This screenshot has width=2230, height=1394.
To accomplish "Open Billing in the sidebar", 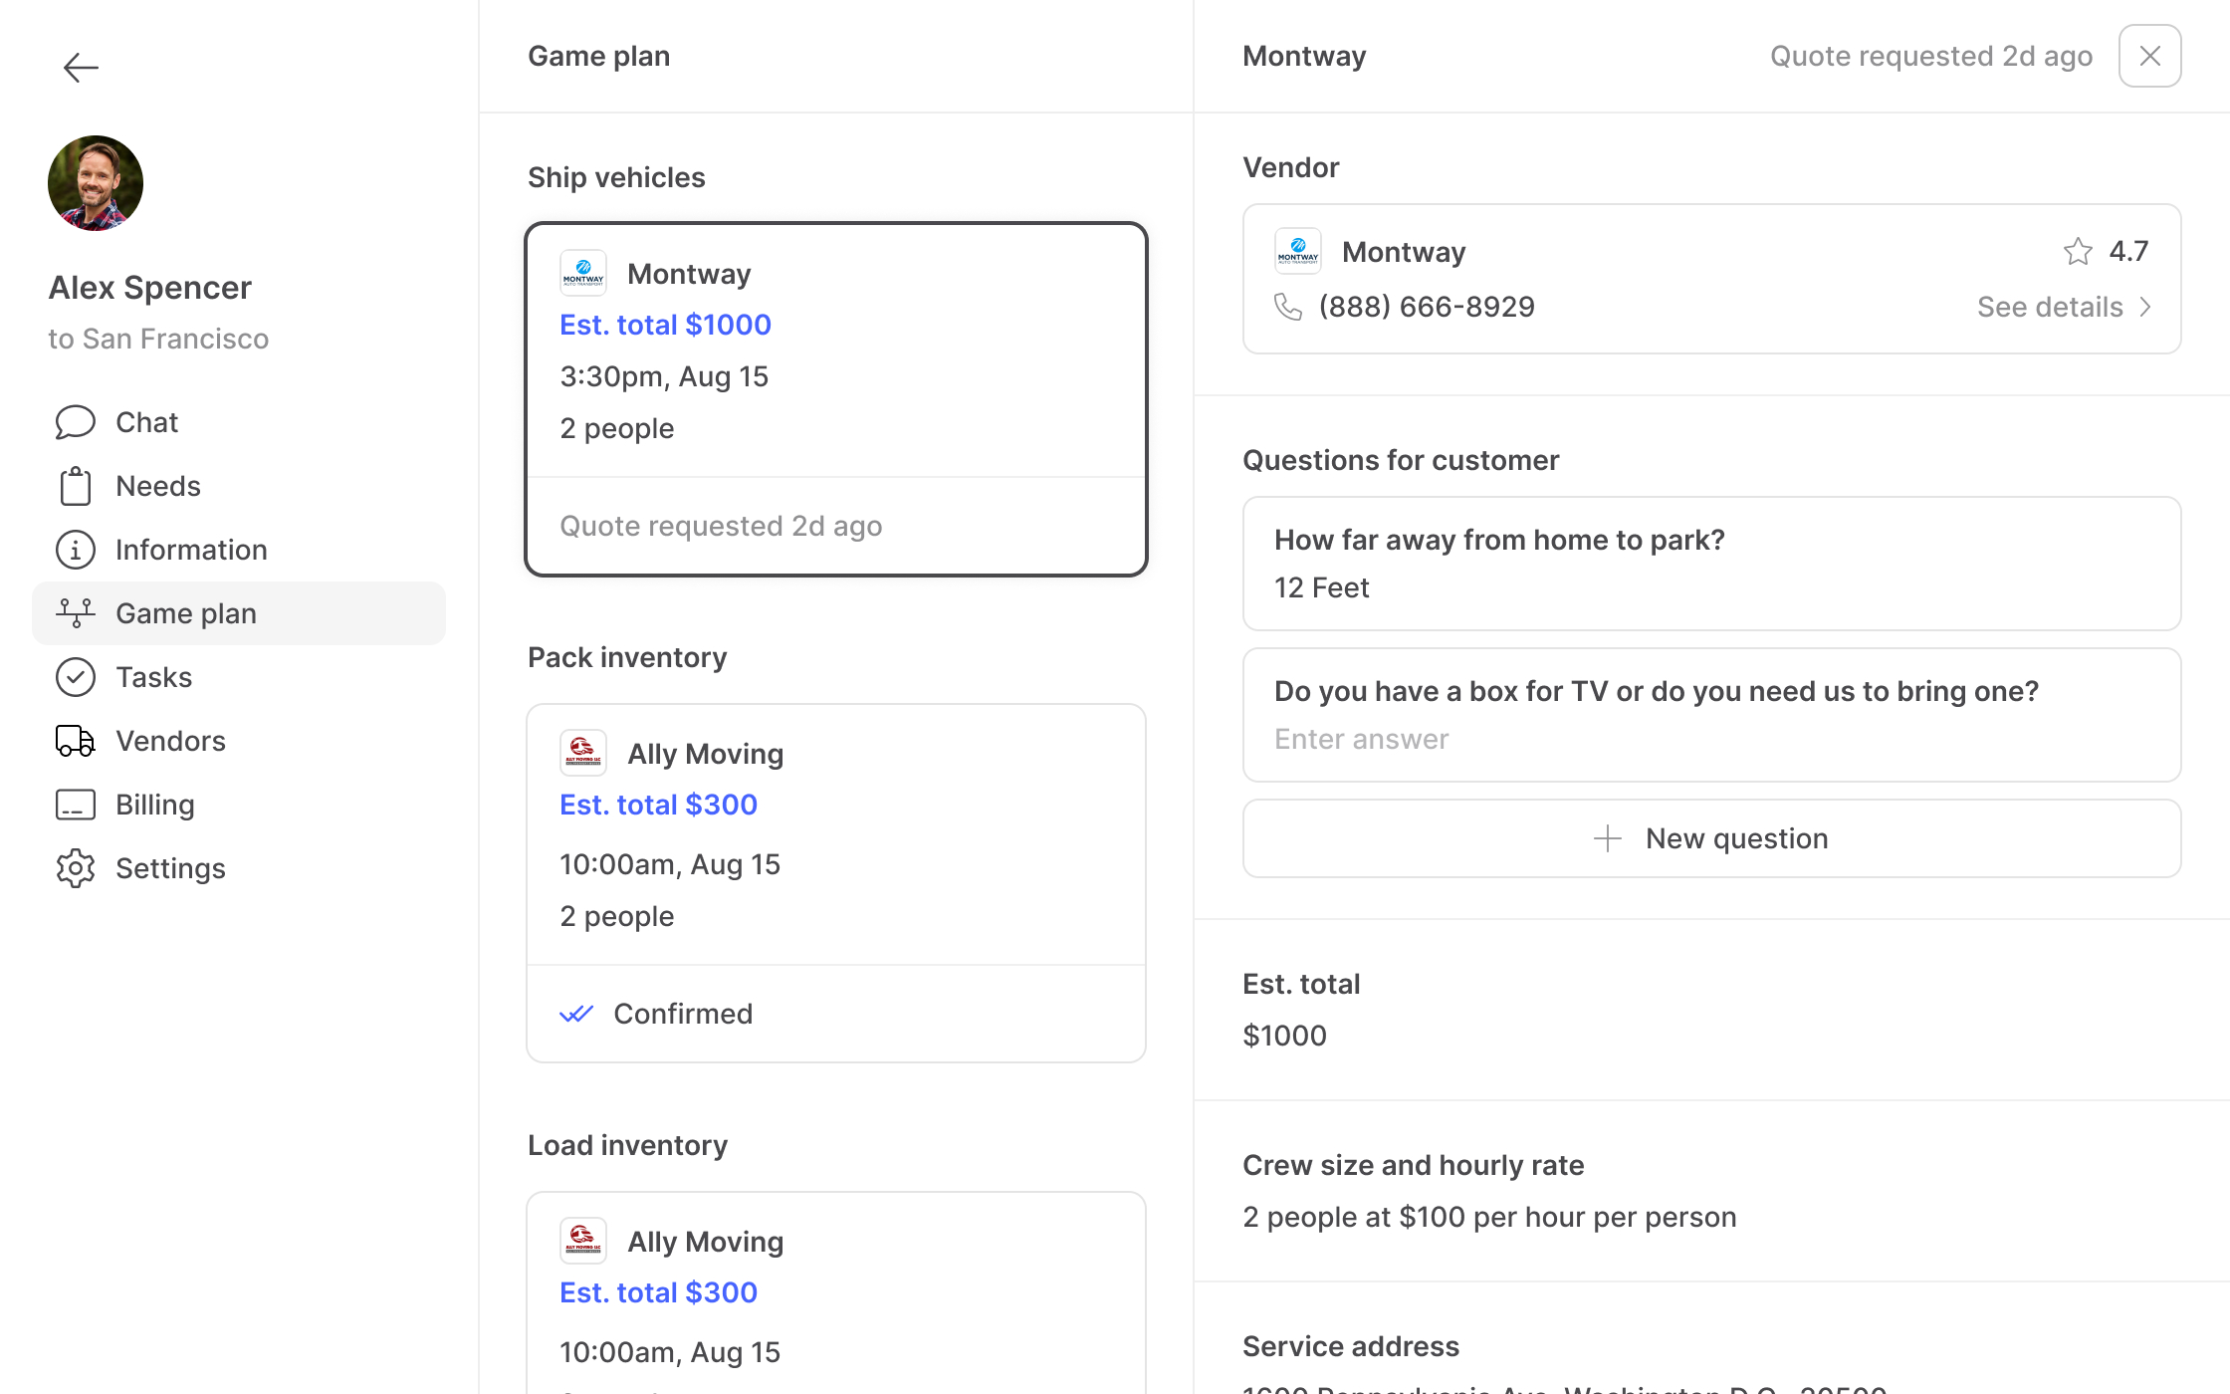I will [x=154, y=805].
